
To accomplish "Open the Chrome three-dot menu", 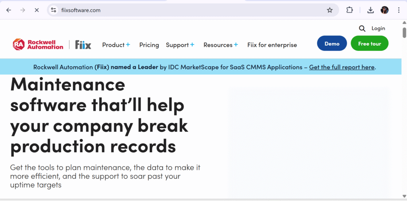I will (399, 10).
